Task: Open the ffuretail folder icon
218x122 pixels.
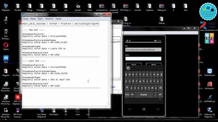Action: [x=18, y=7]
